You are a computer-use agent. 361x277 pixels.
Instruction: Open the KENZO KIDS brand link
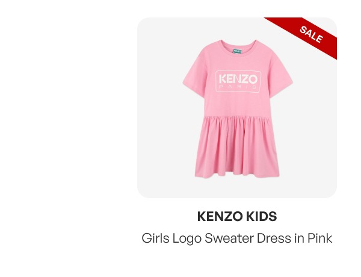click(237, 216)
